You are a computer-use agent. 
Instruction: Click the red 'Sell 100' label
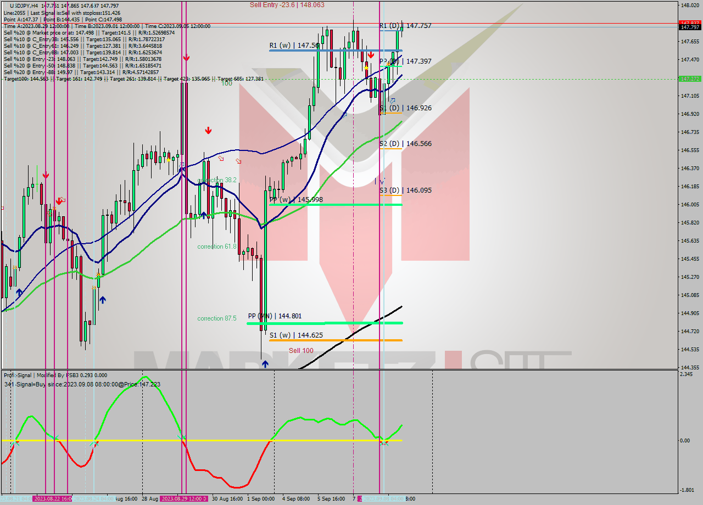click(x=301, y=351)
